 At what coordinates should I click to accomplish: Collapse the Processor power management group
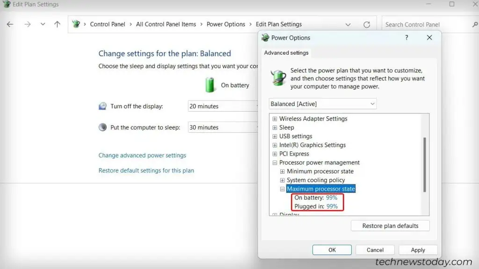point(274,163)
